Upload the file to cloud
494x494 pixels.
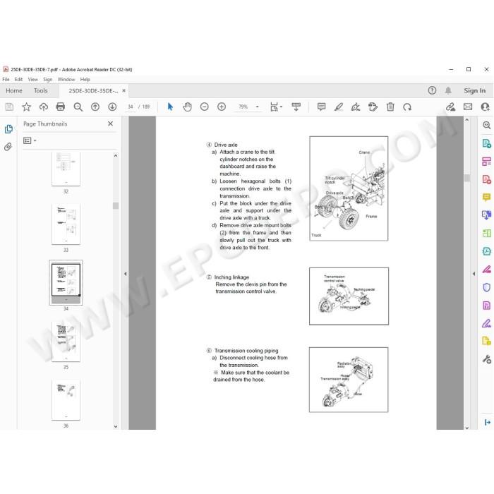tap(44, 107)
